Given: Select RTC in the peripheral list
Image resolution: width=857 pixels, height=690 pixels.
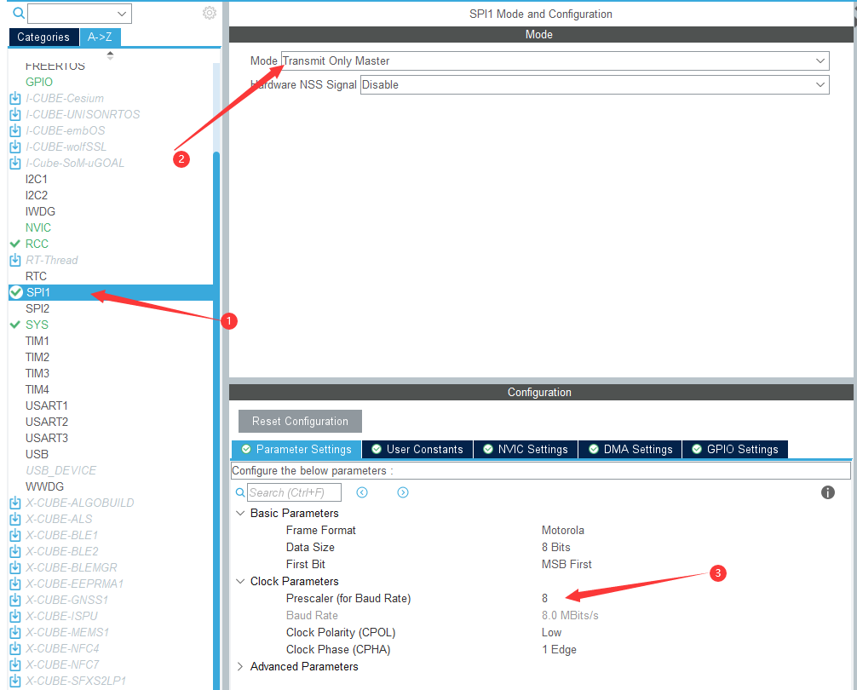Looking at the screenshot, I should point(36,277).
